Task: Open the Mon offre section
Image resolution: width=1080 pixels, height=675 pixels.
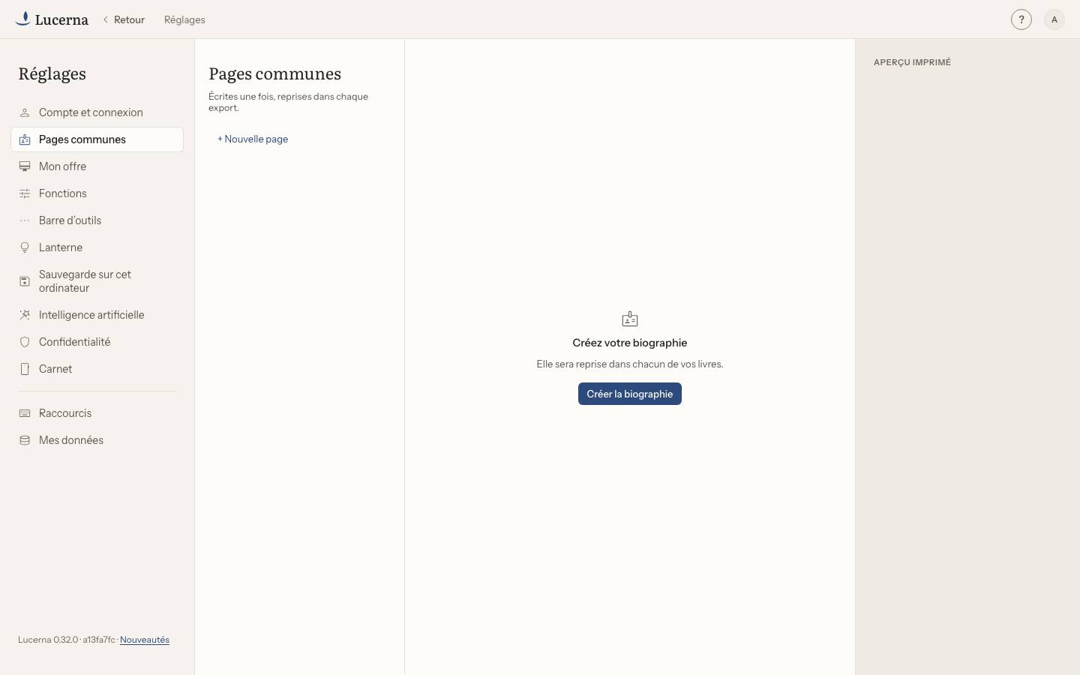Action: (97, 166)
